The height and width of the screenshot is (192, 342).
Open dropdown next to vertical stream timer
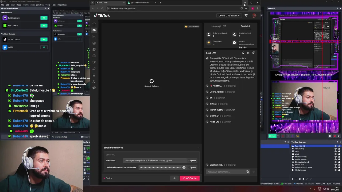tap(278, 136)
